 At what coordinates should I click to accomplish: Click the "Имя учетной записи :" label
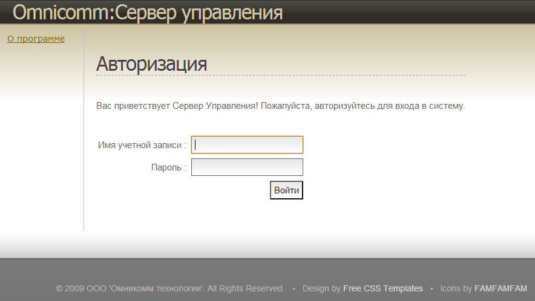tap(142, 145)
